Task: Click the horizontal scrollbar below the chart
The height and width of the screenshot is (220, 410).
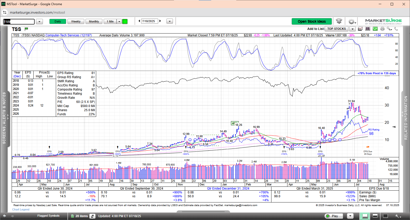Action: pyautogui.click(x=203, y=212)
